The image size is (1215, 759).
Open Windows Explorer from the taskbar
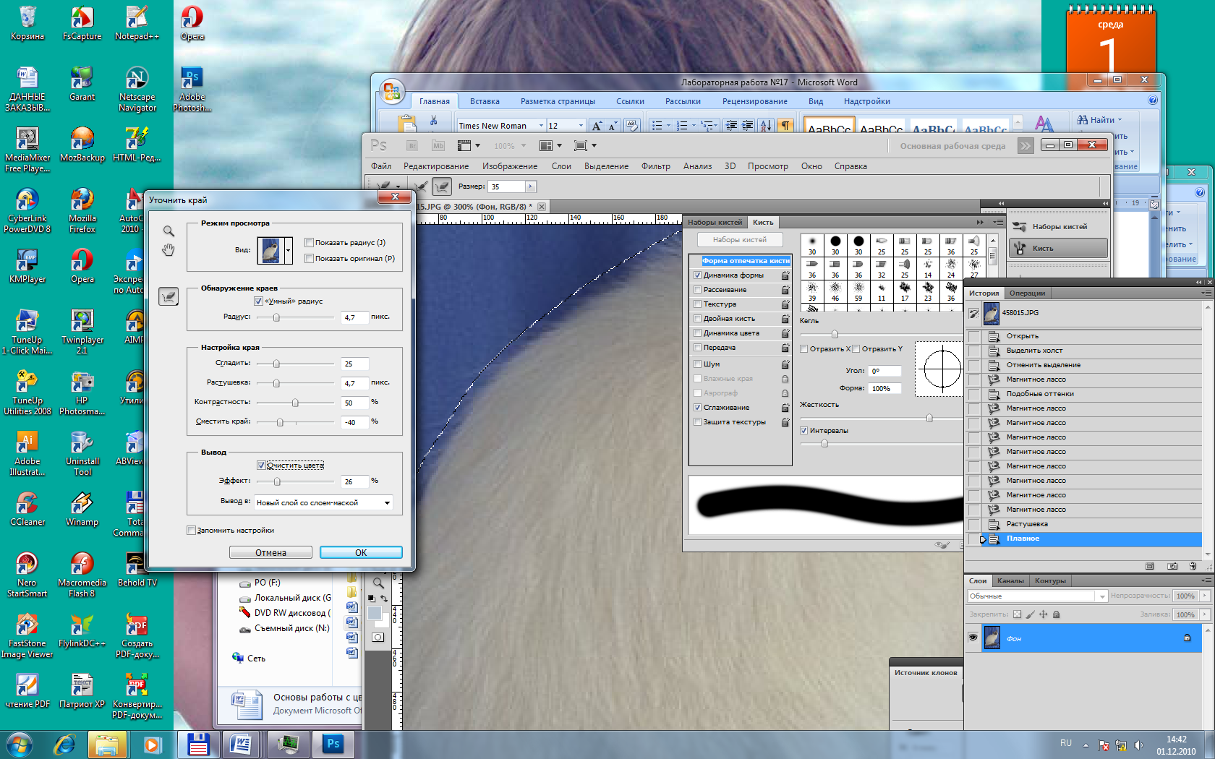(x=107, y=744)
